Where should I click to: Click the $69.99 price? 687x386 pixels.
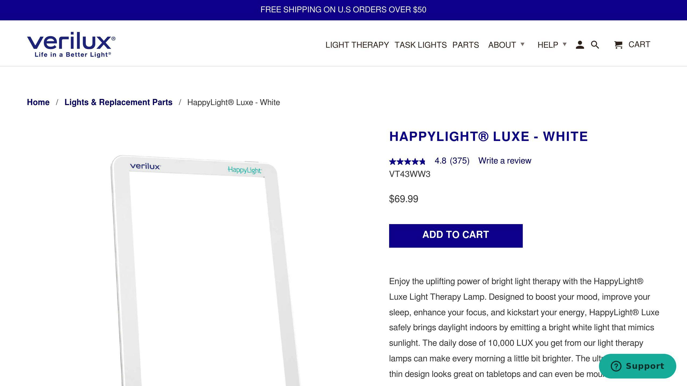click(404, 199)
